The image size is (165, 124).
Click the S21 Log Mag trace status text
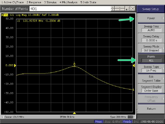pos(34,15)
